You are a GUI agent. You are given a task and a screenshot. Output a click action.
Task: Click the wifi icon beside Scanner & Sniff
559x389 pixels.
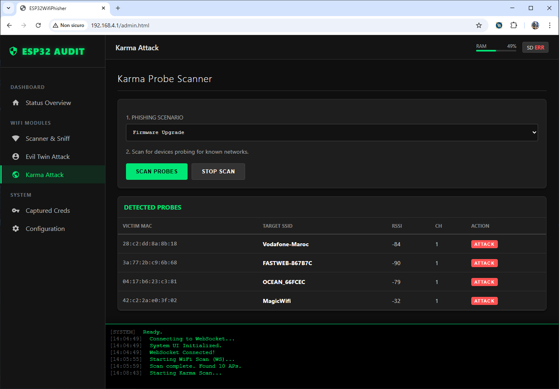coord(16,138)
